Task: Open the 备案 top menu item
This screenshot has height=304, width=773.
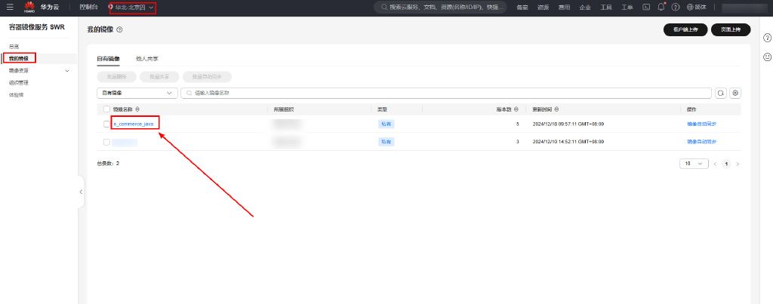Action: 522,8
